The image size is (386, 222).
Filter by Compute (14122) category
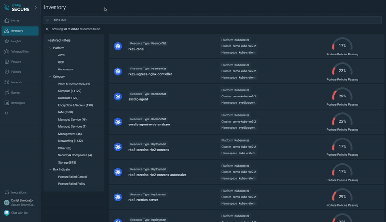[x=69, y=91]
